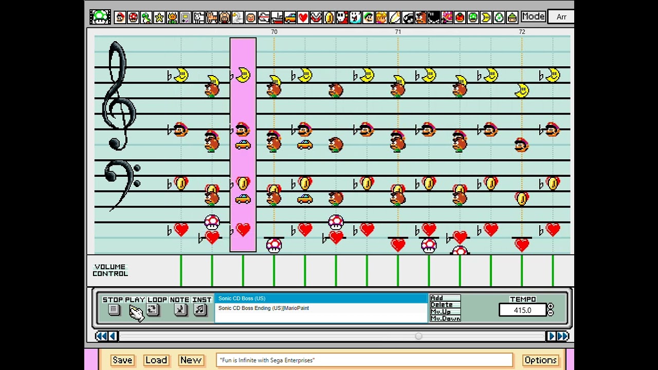Click measure number 72 marker
658x370 pixels.
pyautogui.click(x=522, y=32)
